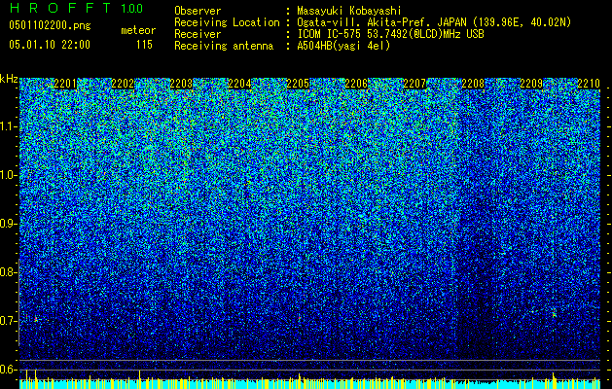Click the 2201 time marker
Screen dimensions: 612x389
click(x=65, y=84)
